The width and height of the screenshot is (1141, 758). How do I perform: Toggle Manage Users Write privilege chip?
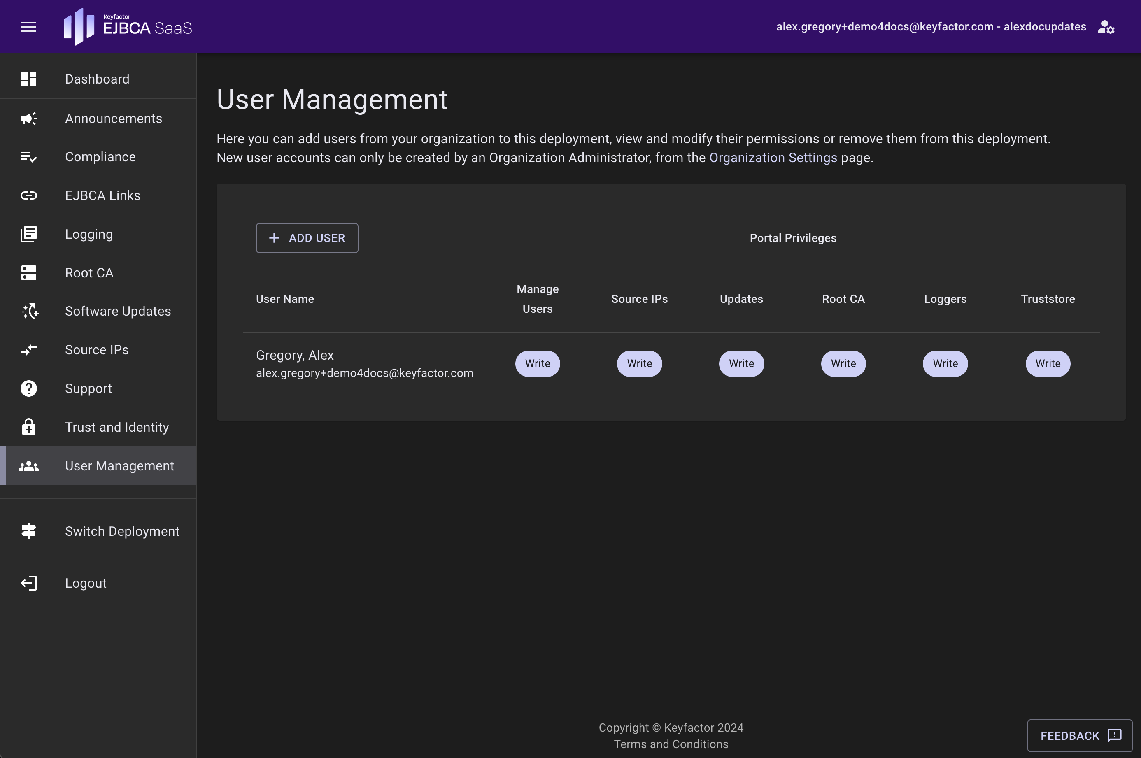537,363
